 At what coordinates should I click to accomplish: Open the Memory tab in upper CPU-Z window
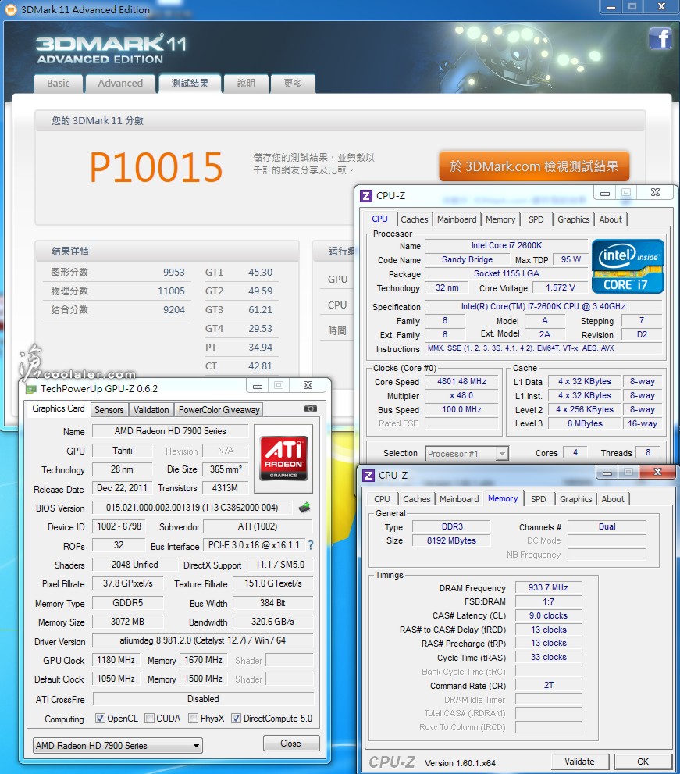tap(500, 219)
